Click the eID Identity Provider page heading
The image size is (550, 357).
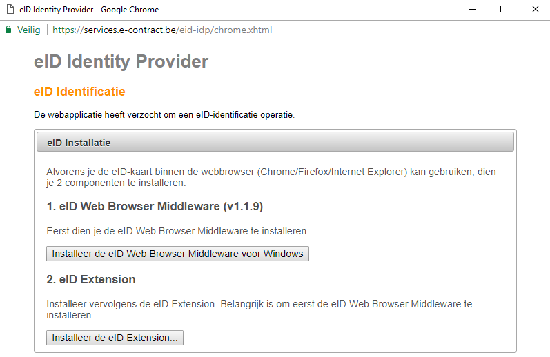click(121, 61)
